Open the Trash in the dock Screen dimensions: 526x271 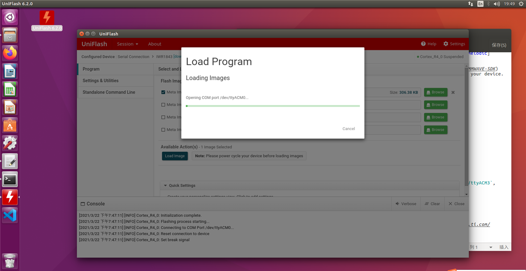10,260
